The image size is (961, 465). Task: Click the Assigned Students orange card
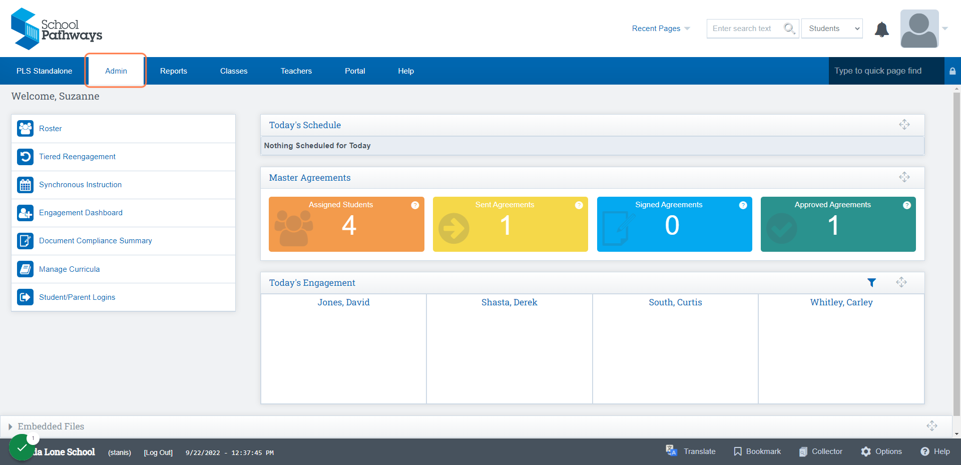coord(346,224)
